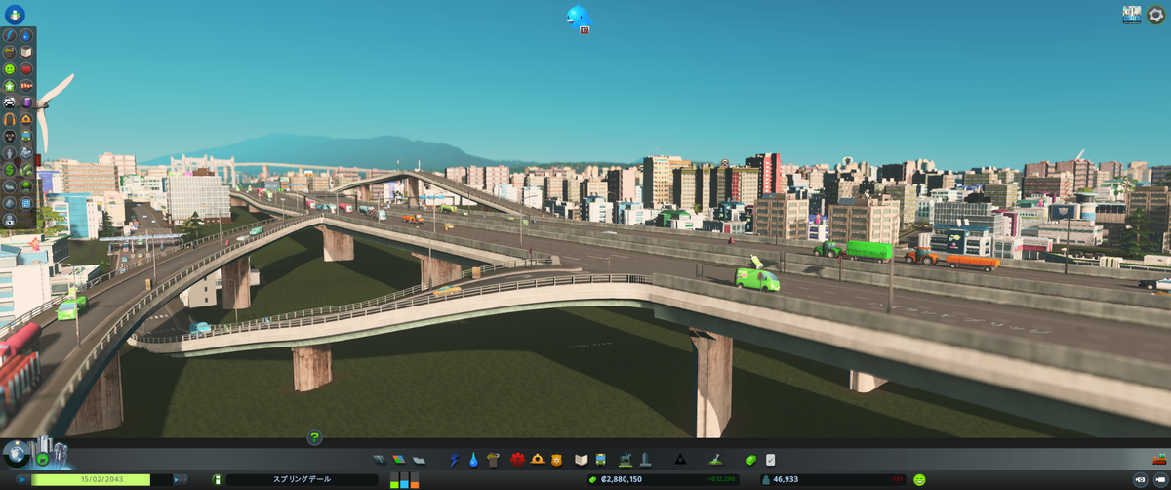Show the Pollution purple barrel view
1171x490 pixels.
27,102
